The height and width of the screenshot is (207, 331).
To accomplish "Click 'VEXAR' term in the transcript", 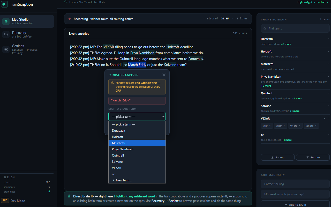I will pyautogui.click(x=109, y=47).
